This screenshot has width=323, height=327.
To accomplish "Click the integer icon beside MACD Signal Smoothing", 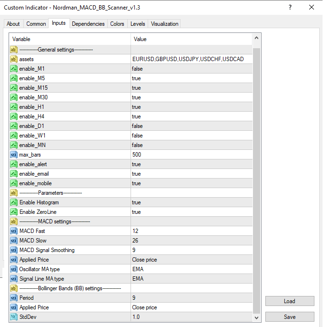I will 13,250.
